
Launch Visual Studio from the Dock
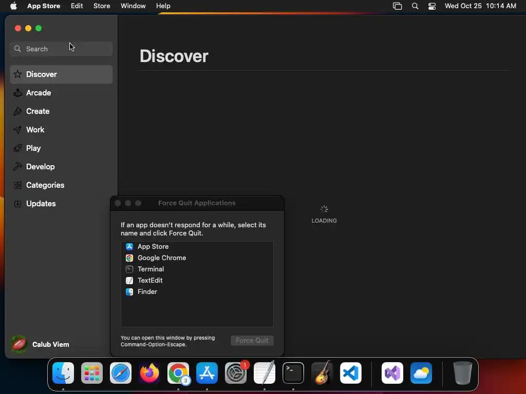click(392, 373)
